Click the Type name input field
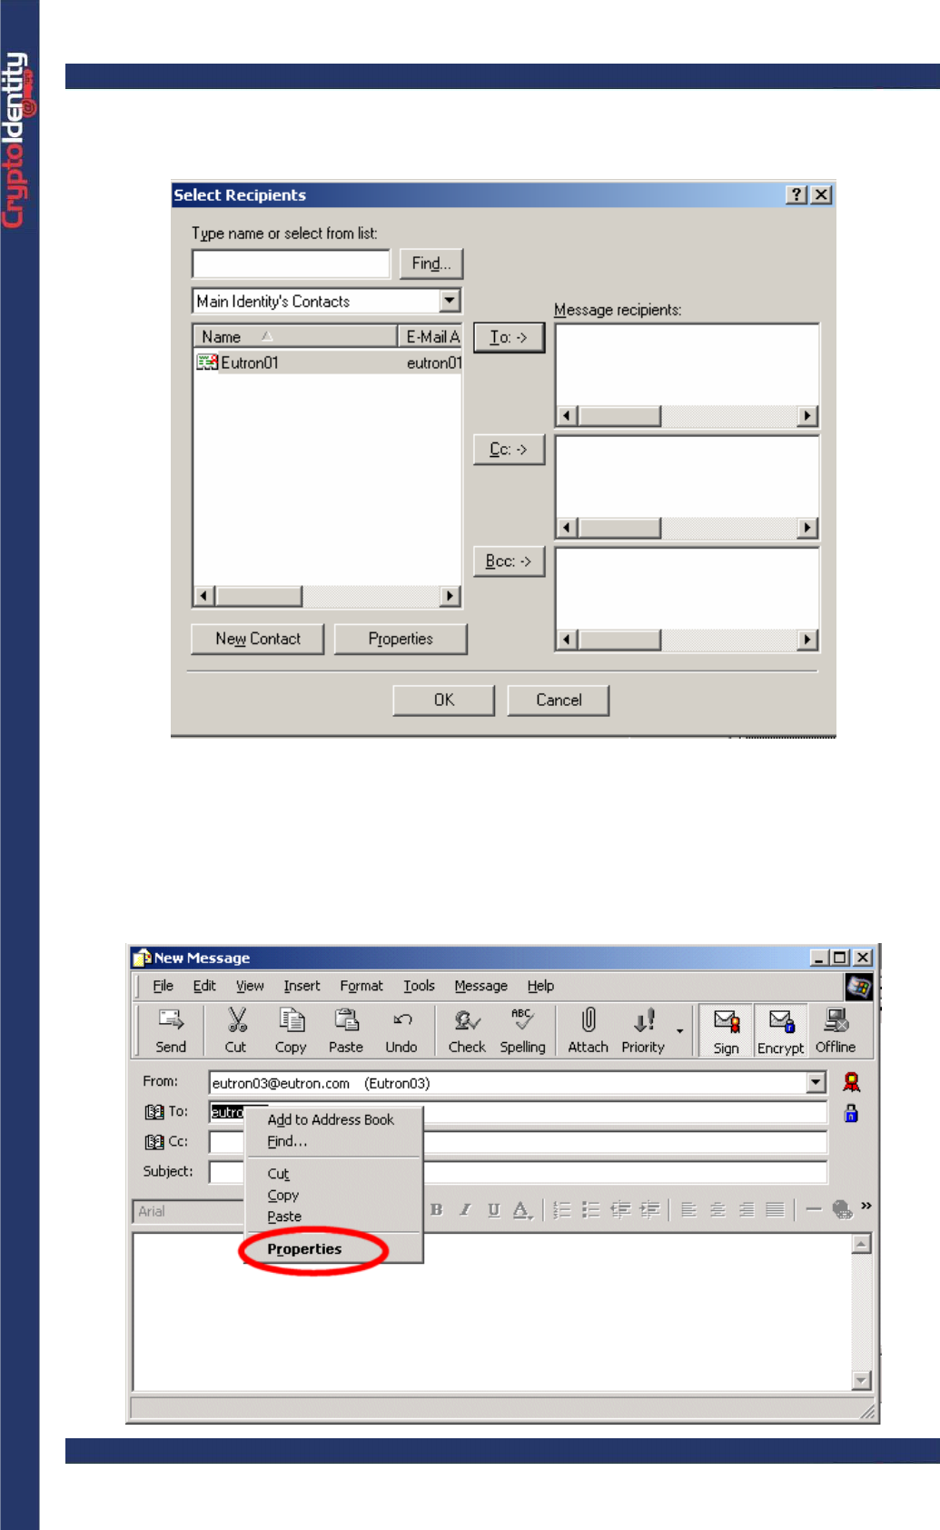Viewport: 940px width, 1530px height. tap(291, 263)
